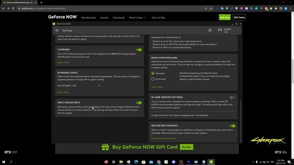This screenshot has height=165, width=294.
Task: Open Learn more under Keyboard Layout
Action: coord(63,92)
